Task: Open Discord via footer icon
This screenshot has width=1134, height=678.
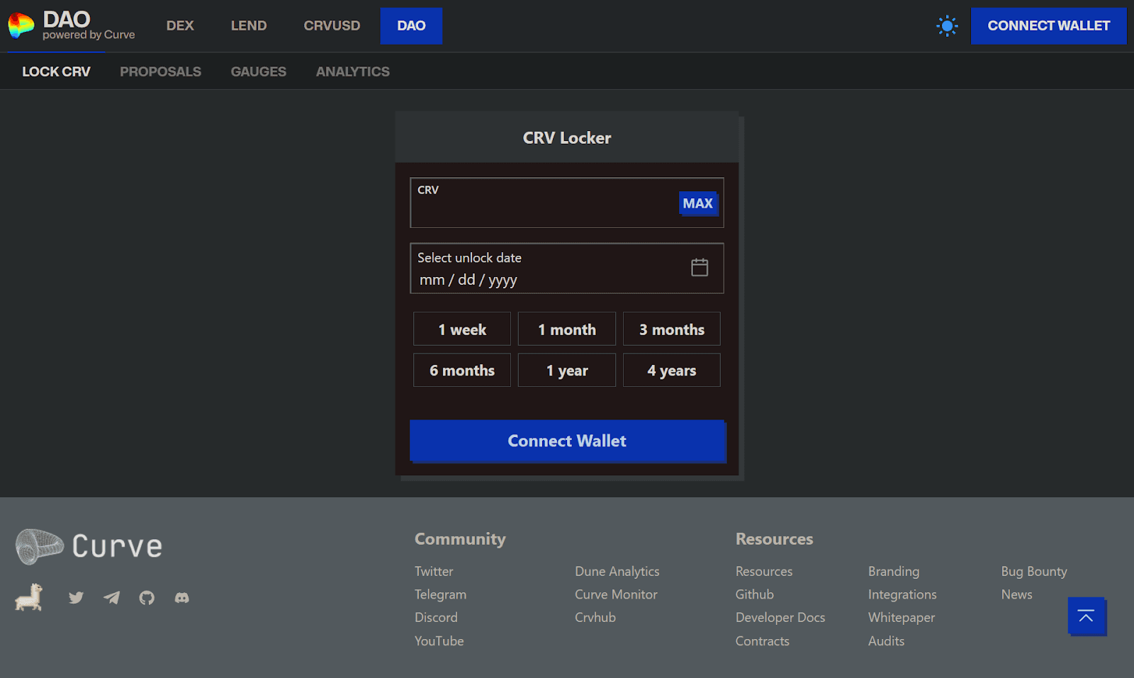Action: (x=182, y=598)
